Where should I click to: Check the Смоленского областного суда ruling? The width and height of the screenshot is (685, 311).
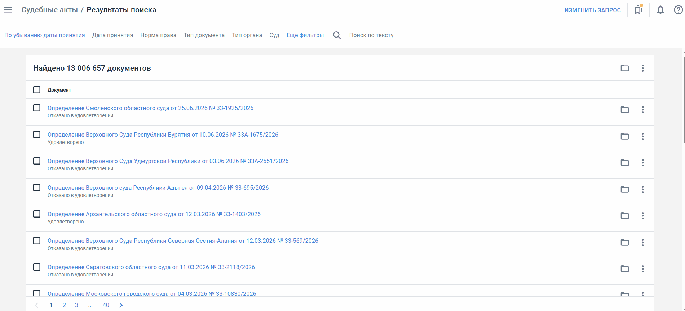[37, 108]
